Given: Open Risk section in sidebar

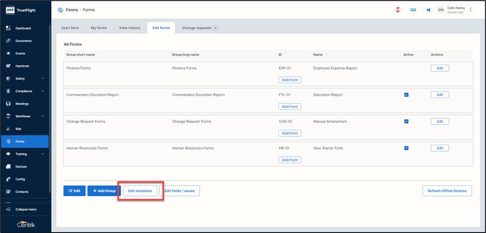Looking at the screenshot, I should (19, 129).
